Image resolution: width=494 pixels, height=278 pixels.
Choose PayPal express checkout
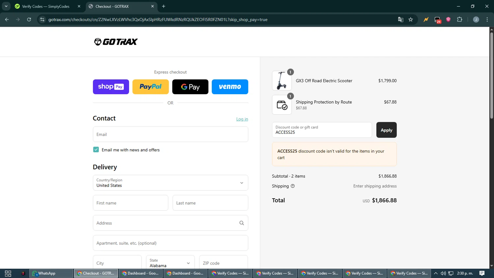(x=151, y=87)
